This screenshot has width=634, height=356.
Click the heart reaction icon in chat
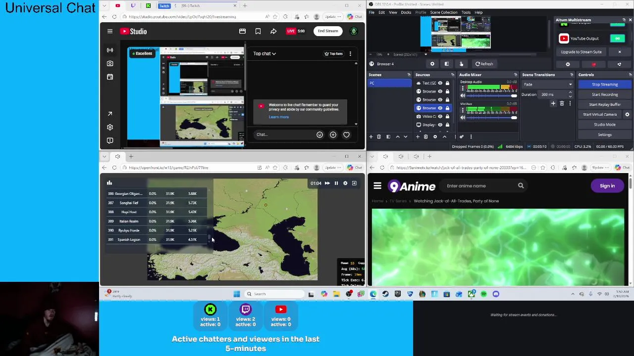coord(346,134)
